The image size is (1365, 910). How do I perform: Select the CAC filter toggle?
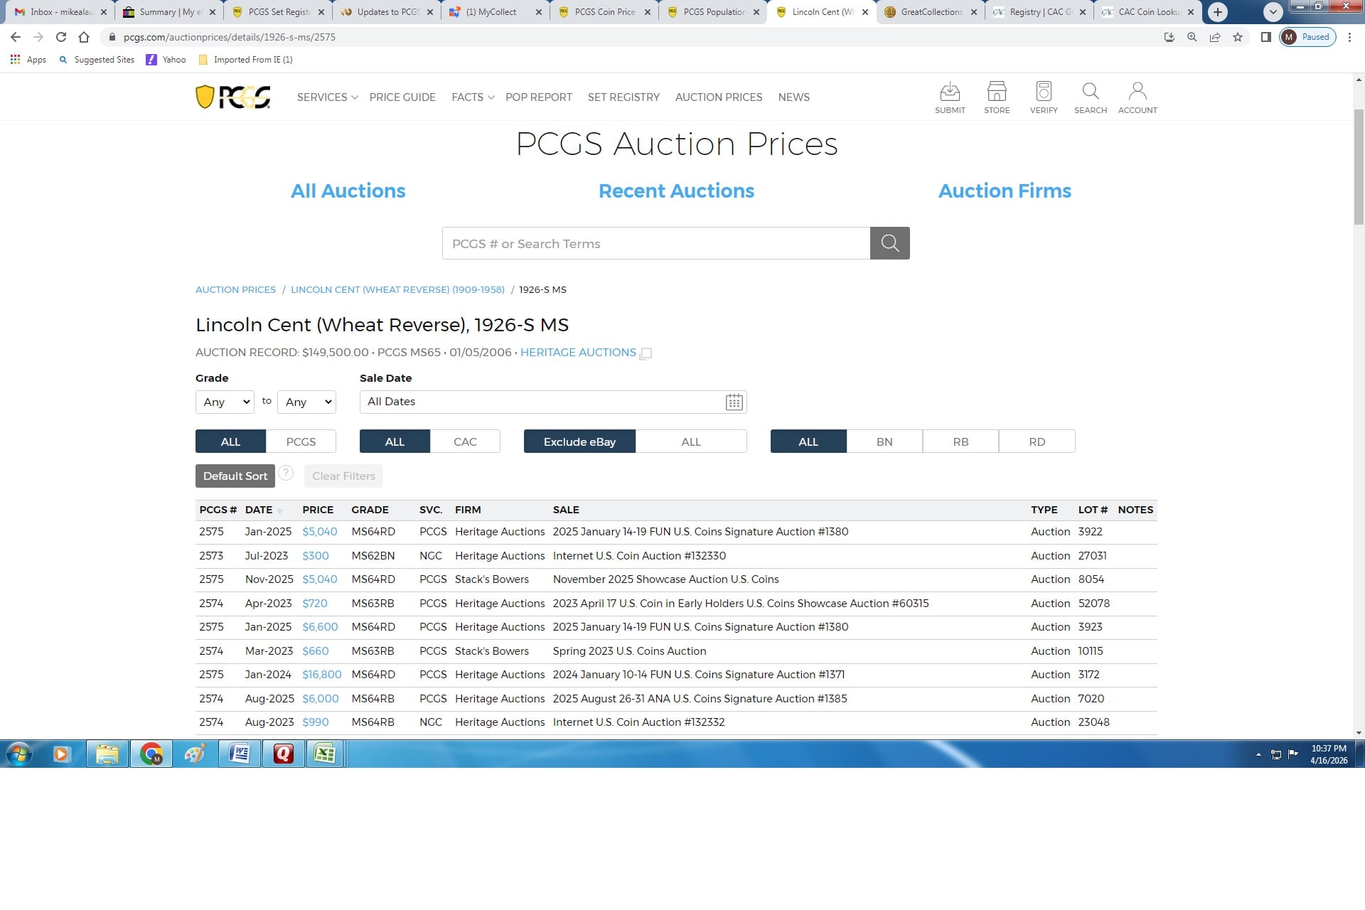click(465, 441)
